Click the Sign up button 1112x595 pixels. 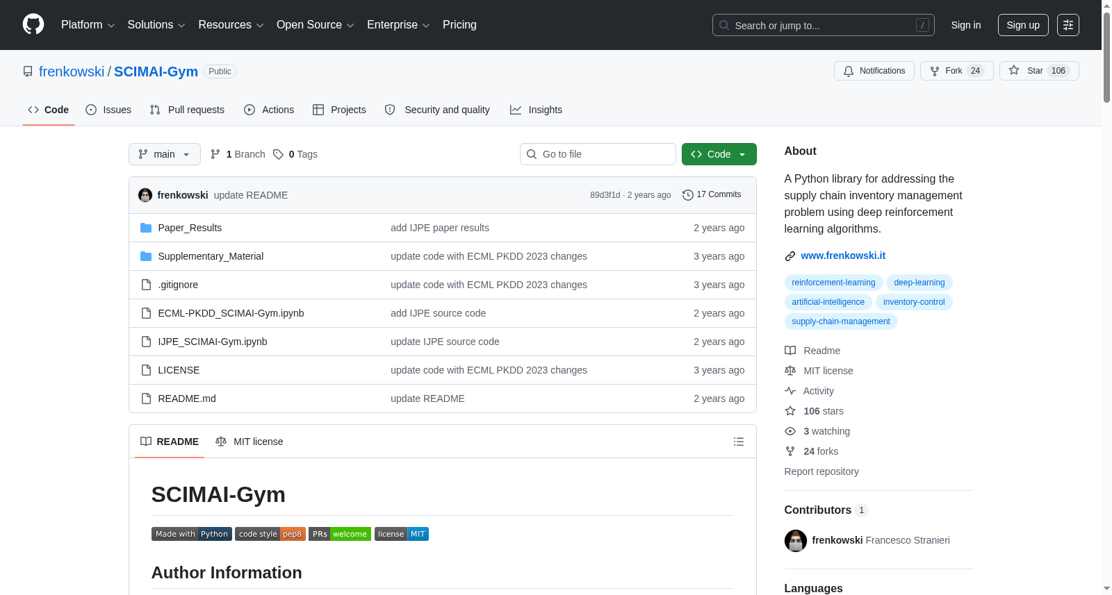(x=1023, y=25)
